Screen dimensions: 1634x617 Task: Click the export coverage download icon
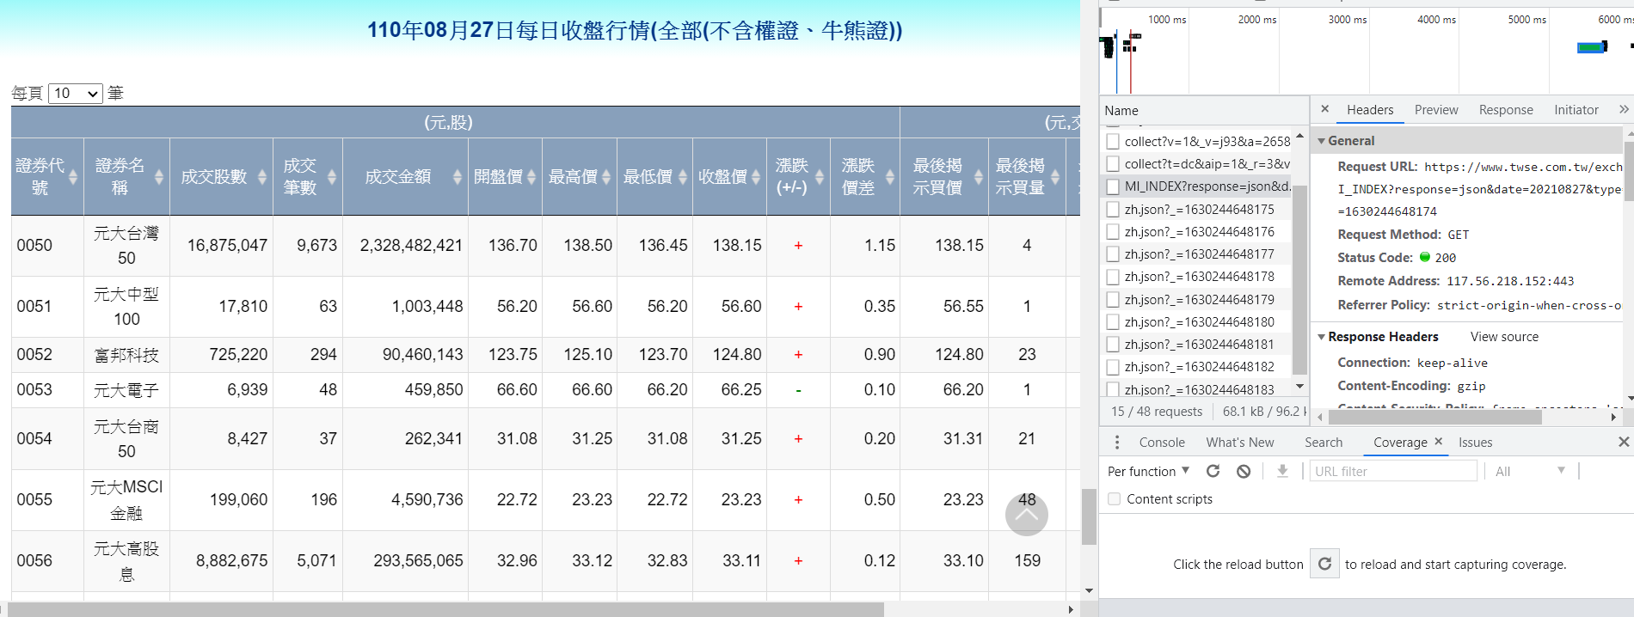coord(1282,471)
